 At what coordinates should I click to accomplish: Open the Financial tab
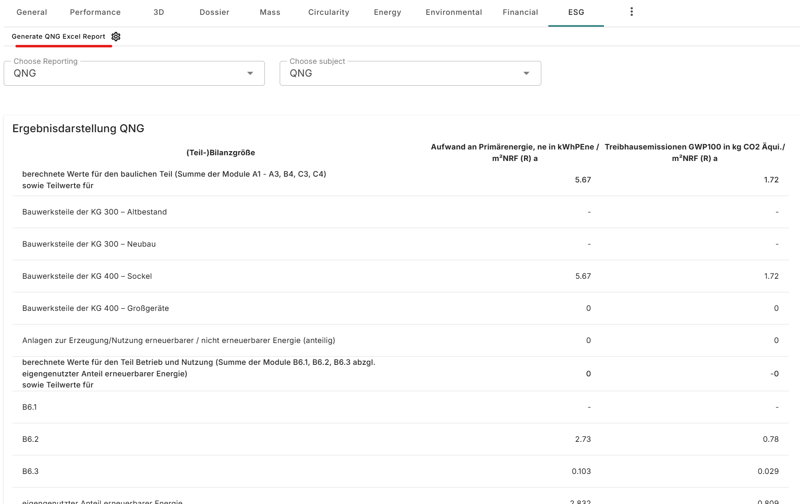pos(520,12)
